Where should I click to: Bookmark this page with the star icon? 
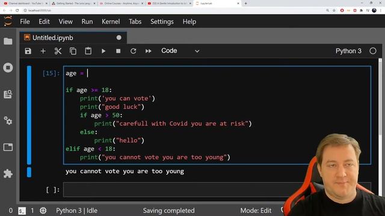334,10
